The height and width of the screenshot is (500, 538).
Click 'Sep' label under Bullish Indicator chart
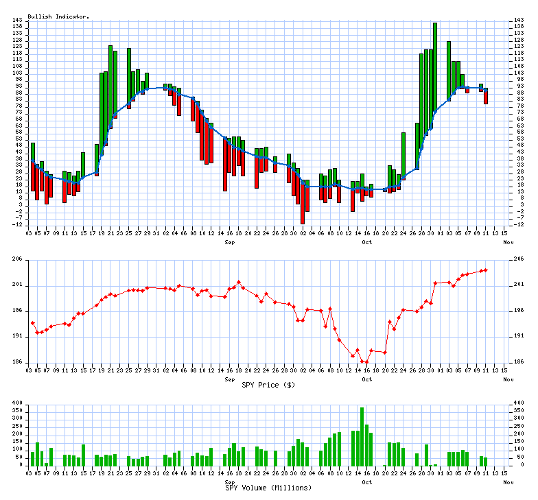229,241
